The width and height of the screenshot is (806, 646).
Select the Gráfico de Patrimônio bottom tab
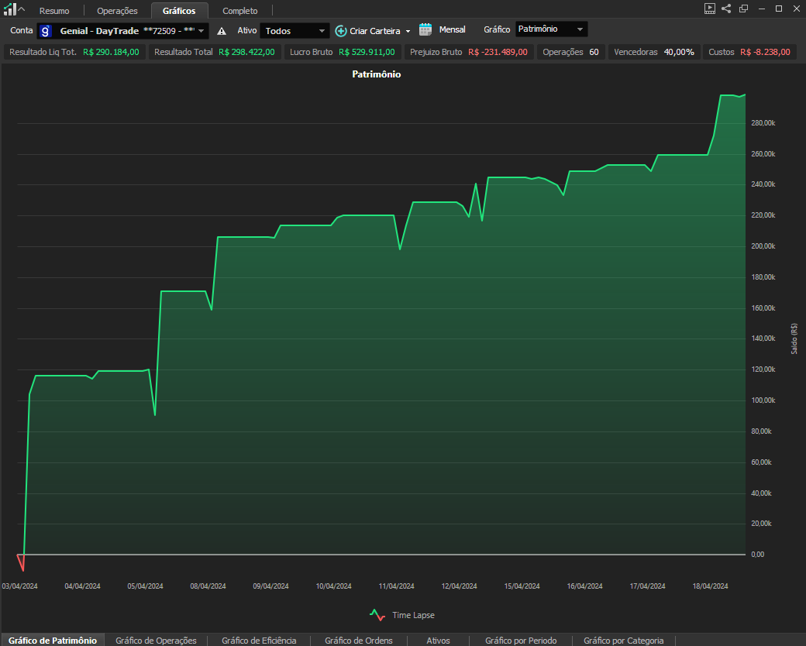click(53, 641)
